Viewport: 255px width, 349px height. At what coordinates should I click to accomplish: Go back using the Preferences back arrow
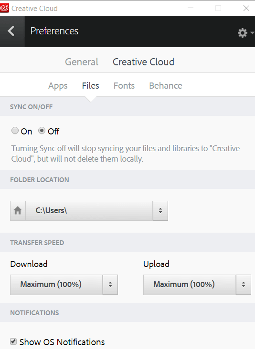(x=11, y=31)
